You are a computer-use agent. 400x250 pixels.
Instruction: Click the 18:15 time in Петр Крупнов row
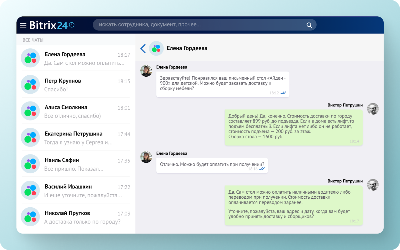tap(124, 81)
